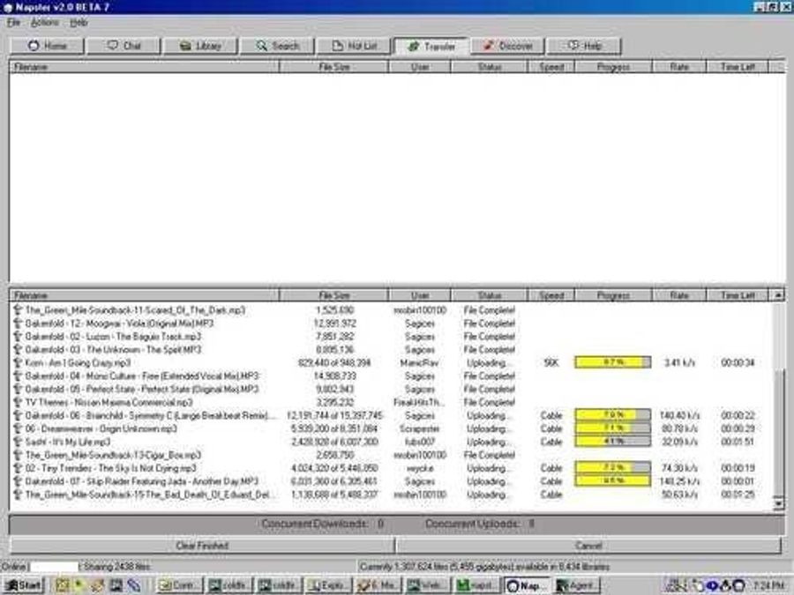Sort uploads list by User column header
794x595 pixels.
tap(420, 295)
